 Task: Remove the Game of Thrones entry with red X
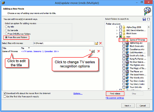[99, 51]
